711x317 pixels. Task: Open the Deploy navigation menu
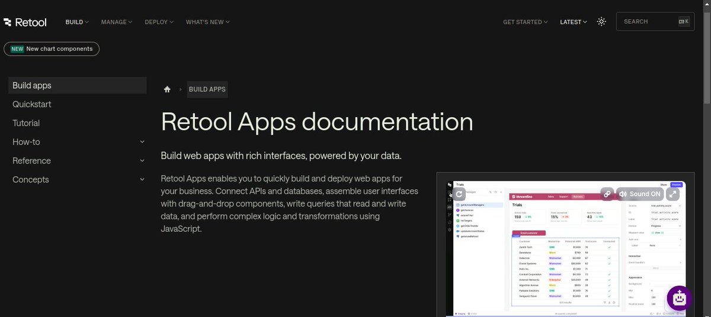159,22
